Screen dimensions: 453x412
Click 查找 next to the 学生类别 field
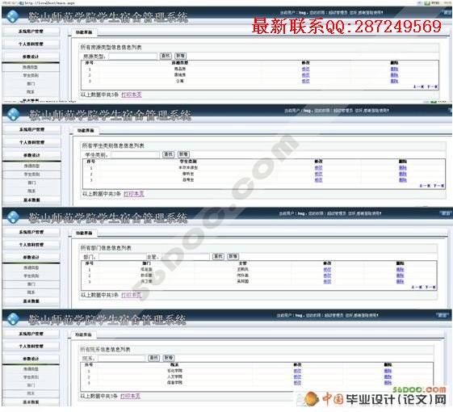(169, 154)
